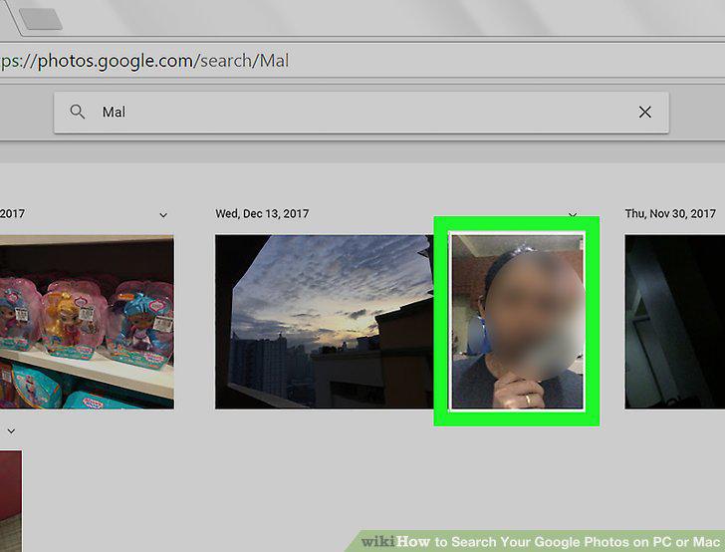
Task: Expand the chevron beside the leftmost 2017 date
Action: tap(163, 215)
